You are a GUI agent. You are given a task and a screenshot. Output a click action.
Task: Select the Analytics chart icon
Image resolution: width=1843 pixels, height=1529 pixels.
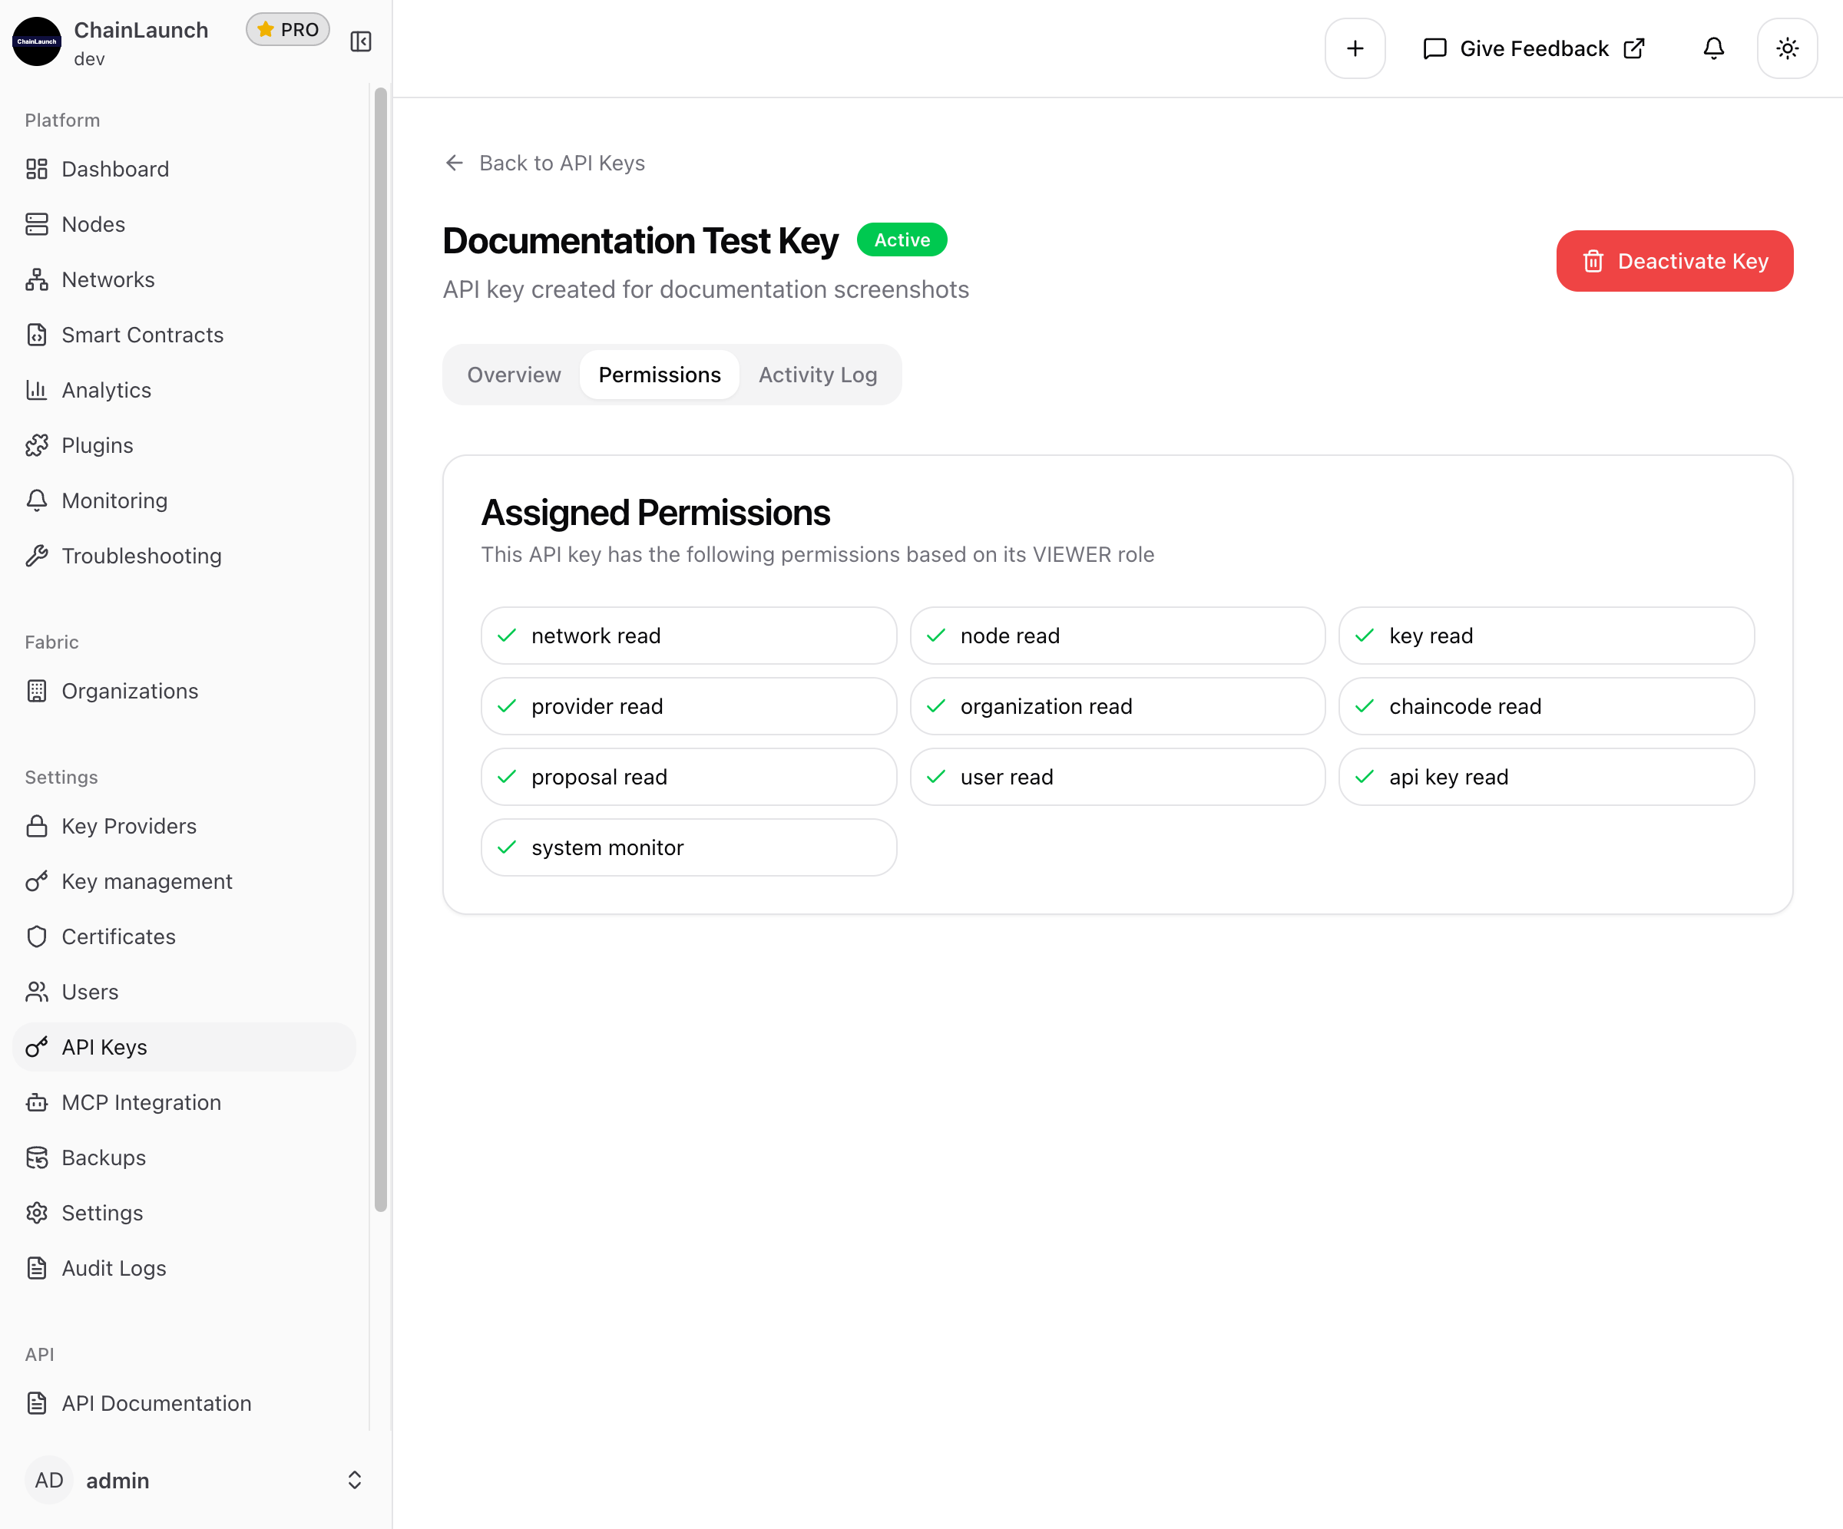36,389
